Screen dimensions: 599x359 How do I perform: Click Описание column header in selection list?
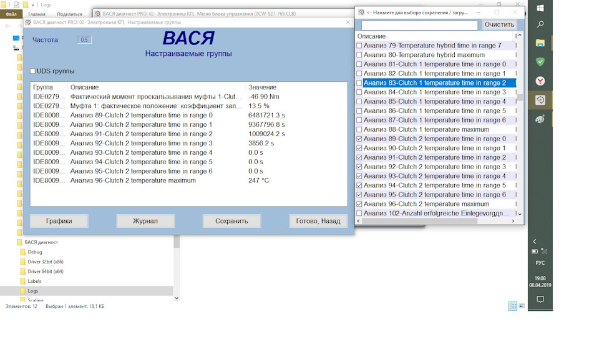point(435,36)
